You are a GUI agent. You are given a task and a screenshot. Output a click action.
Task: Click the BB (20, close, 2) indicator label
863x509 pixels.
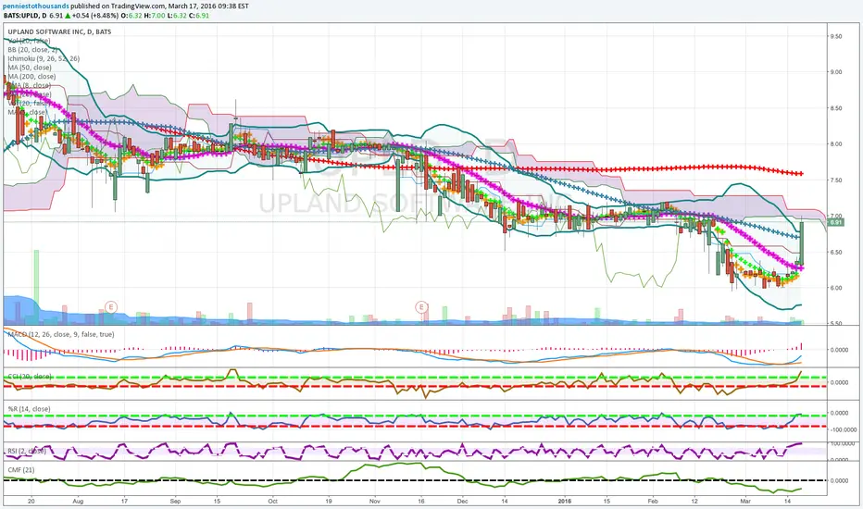click(32, 50)
